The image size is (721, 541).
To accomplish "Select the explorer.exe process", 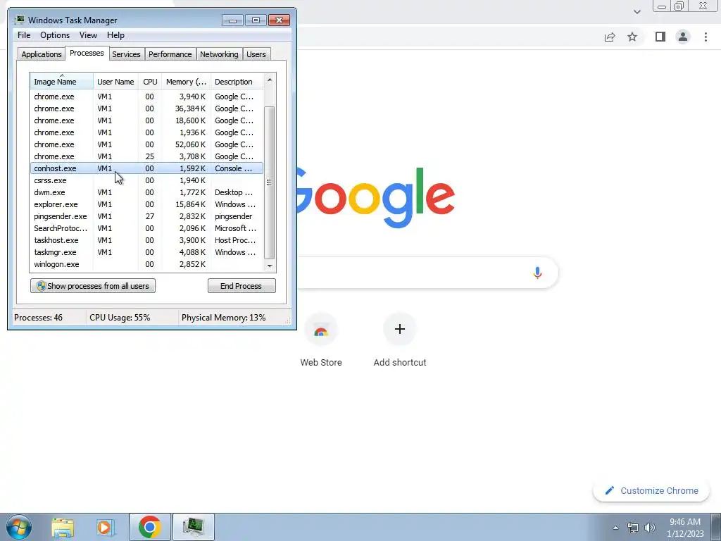I will pyautogui.click(x=146, y=204).
